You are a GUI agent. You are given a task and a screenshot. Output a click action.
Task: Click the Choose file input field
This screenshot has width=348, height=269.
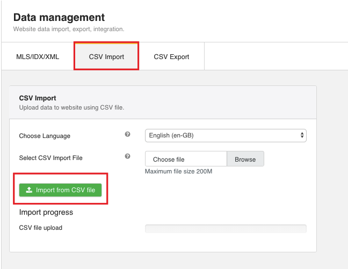point(186,159)
